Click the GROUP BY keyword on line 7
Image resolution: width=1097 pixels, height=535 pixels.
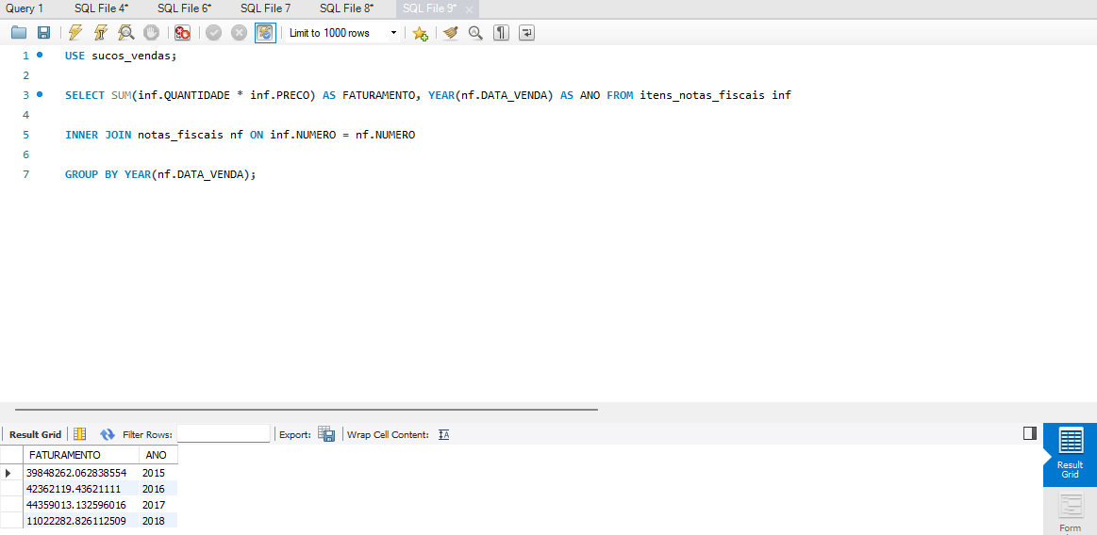[91, 174]
